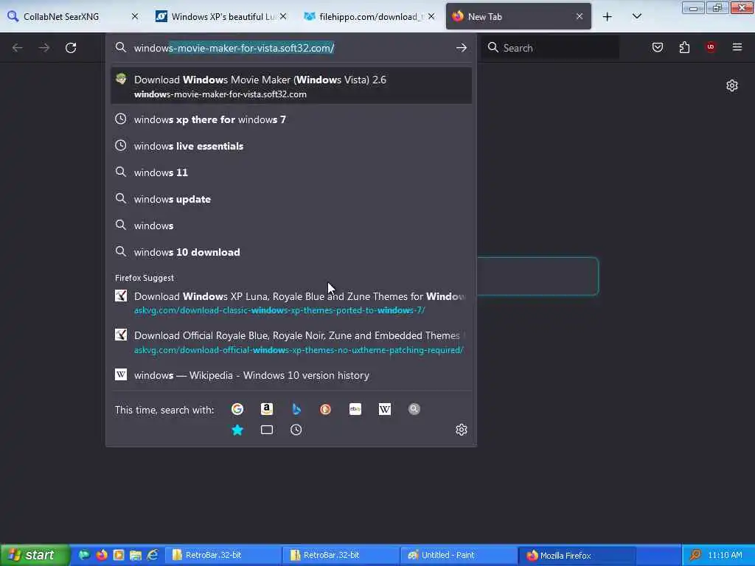Click the New Tab page search field
The image size is (755, 566).
[537, 276]
